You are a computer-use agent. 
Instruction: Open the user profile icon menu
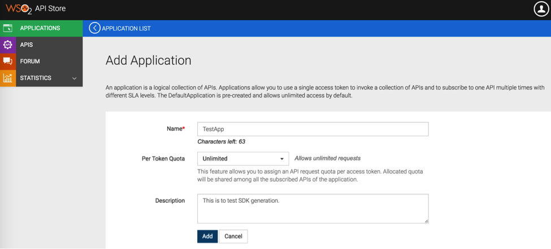(541, 9)
